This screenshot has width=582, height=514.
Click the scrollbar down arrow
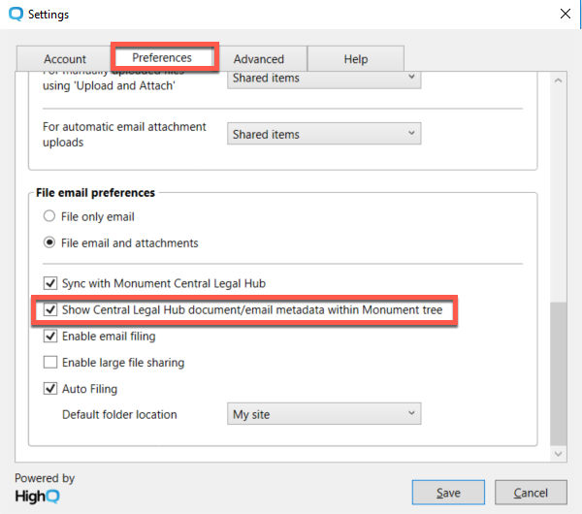click(x=558, y=454)
